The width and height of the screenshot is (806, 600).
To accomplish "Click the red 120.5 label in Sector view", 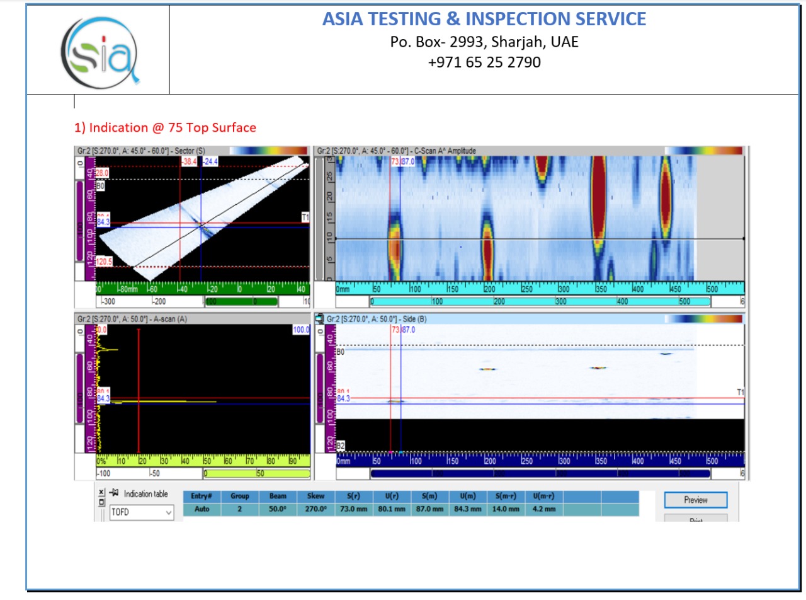I will pyautogui.click(x=104, y=262).
